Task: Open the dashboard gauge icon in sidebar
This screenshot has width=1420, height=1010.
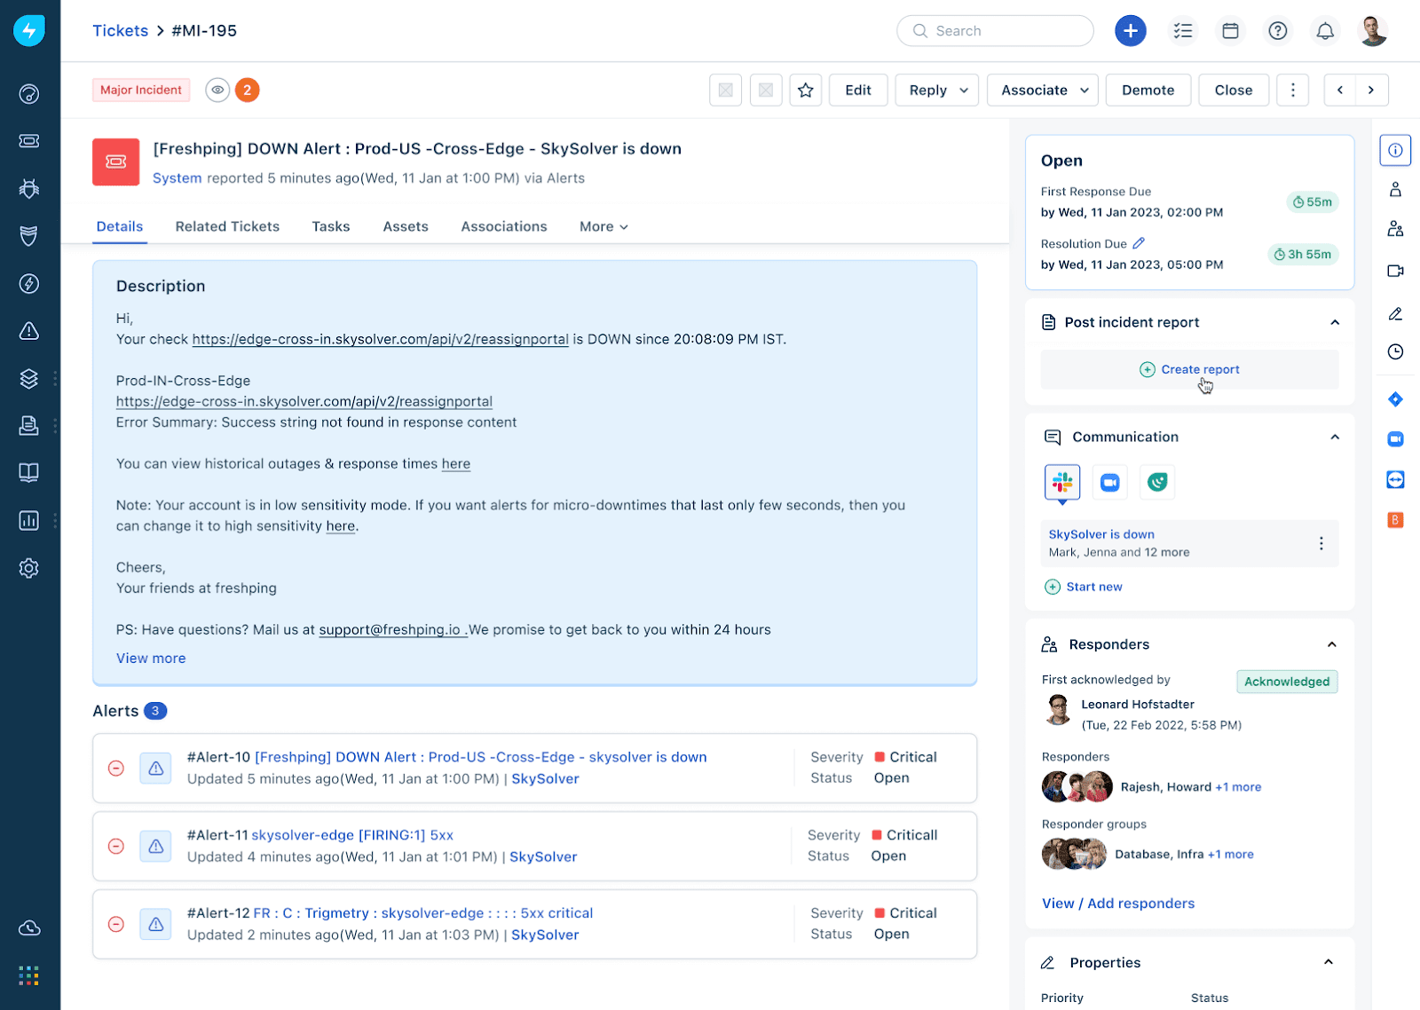Action: [29, 94]
